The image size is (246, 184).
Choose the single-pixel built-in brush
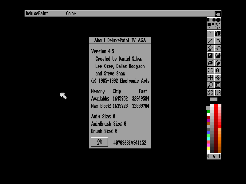pyautogui.click(x=208, y=20)
